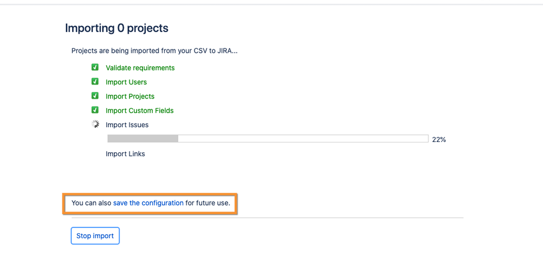Click the Import Links pending step

click(125, 154)
